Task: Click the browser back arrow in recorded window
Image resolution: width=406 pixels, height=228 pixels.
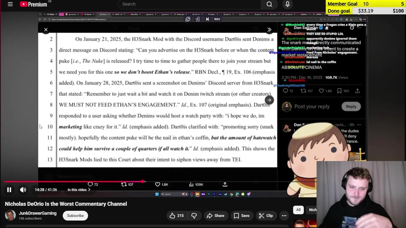Action: click(x=40, y=19)
